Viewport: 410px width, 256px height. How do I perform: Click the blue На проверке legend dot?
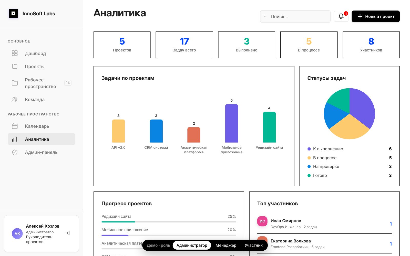[x=309, y=166]
